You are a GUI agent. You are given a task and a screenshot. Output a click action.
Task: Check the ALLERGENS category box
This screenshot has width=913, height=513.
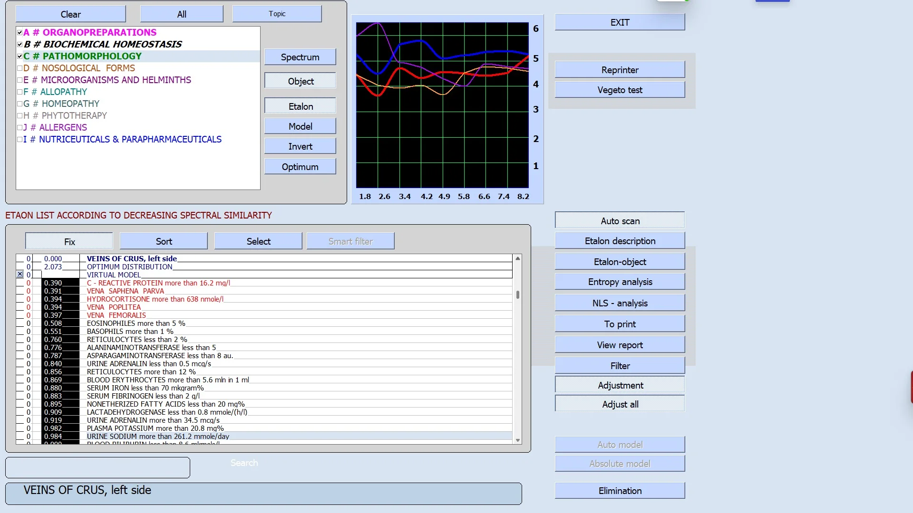tap(19, 128)
